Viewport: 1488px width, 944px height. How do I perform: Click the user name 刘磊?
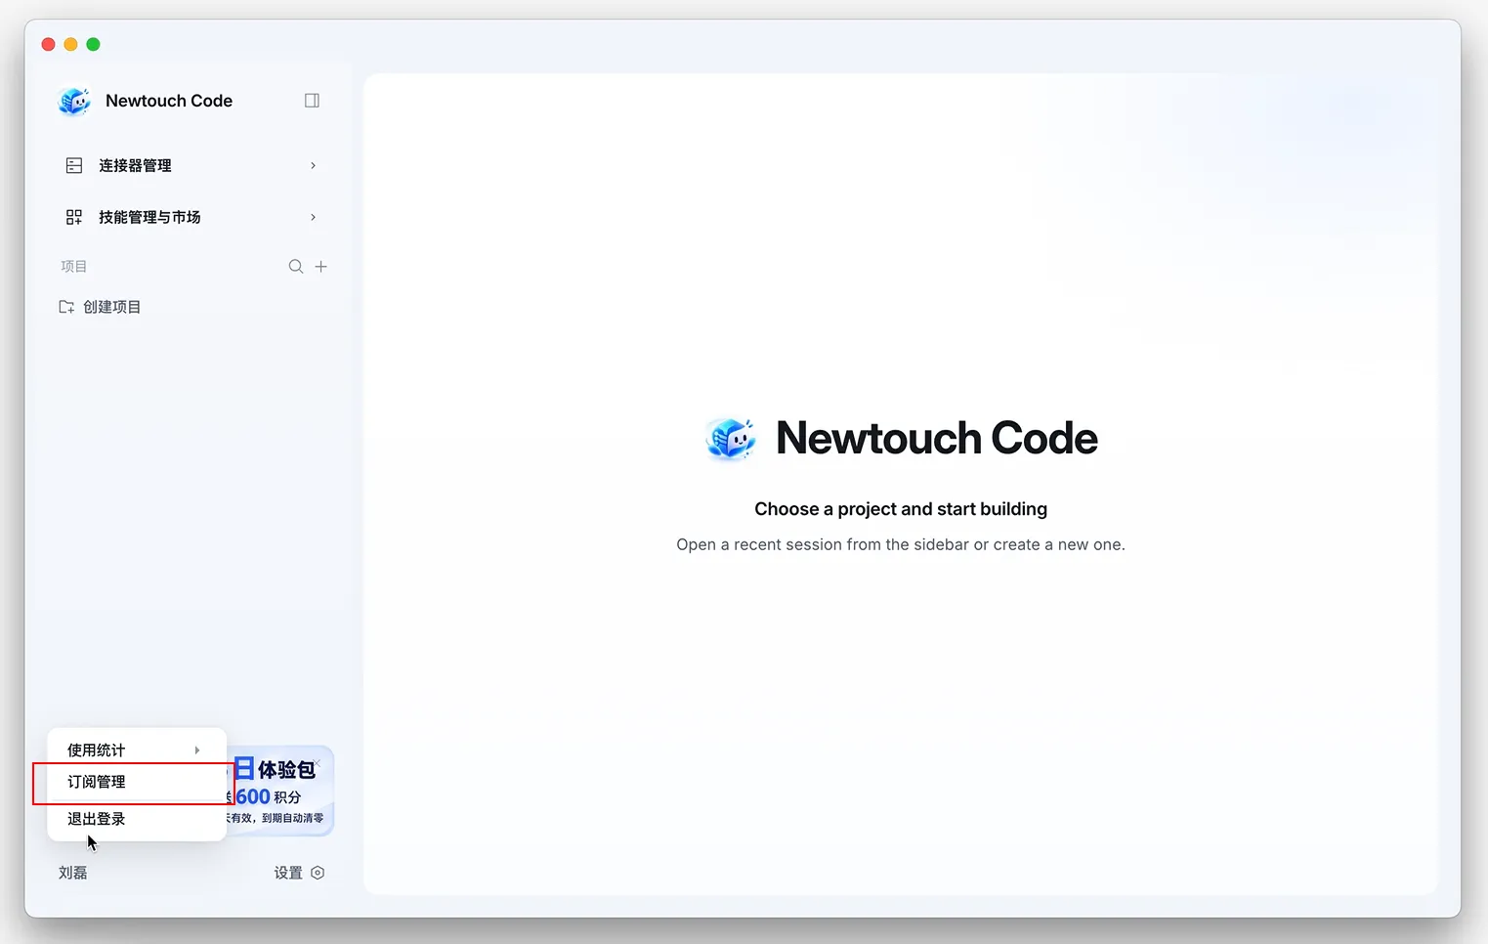(x=73, y=873)
